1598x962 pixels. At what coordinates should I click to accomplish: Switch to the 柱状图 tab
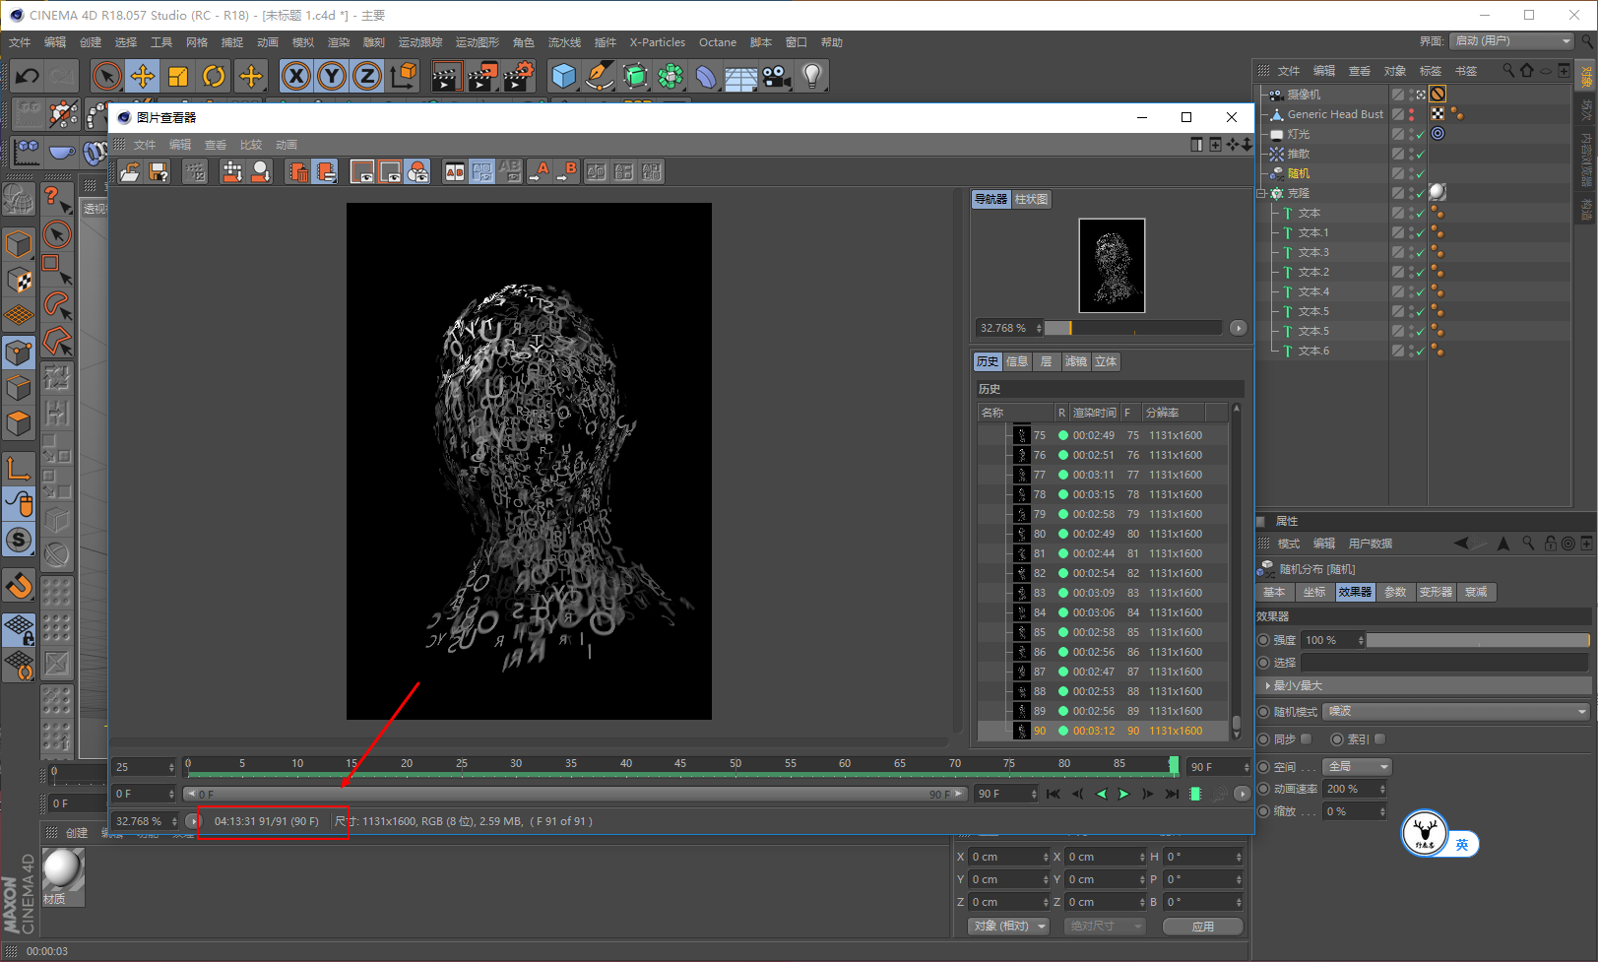1031,199
